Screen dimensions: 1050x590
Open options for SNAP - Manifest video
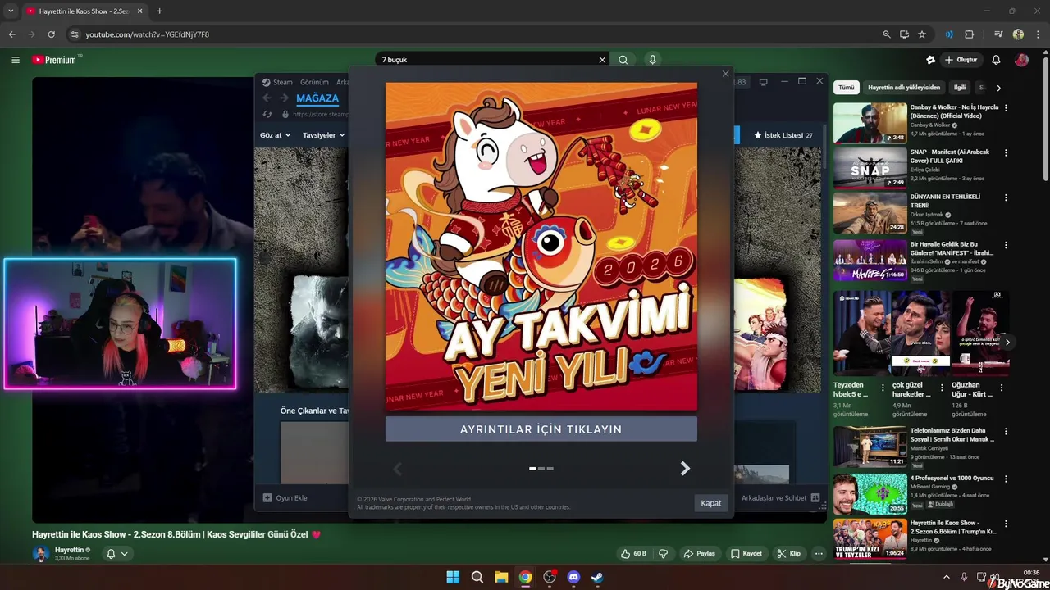pyautogui.click(x=1006, y=153)
